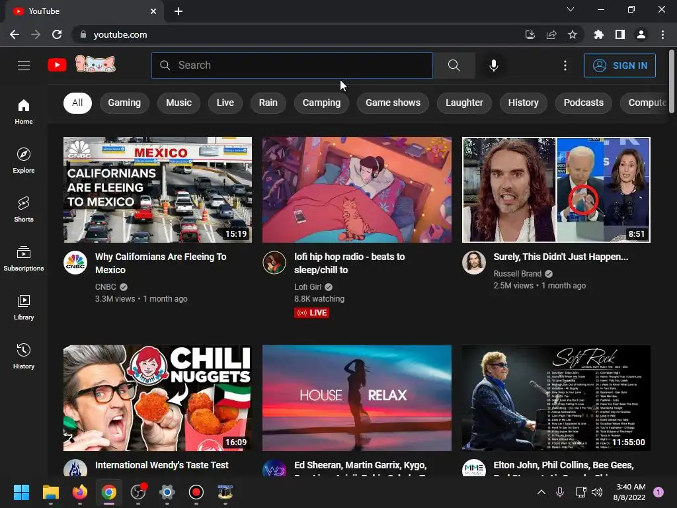Close the YouTube tab
The image size is (677, 508).
click(x=153, y=11)
